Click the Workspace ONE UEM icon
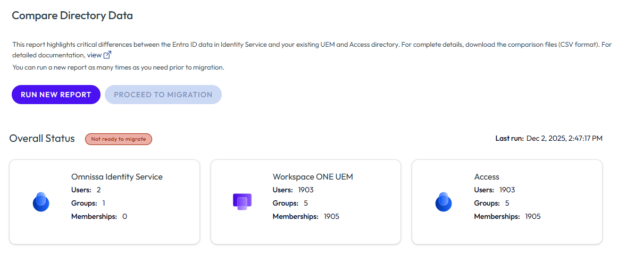 click(243, 202)
